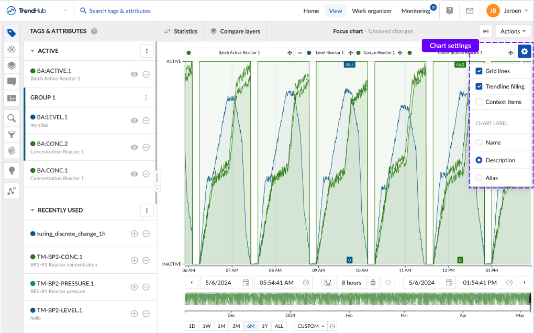
Task: Enable the Context items checkbox
Action: coord(479,102)
